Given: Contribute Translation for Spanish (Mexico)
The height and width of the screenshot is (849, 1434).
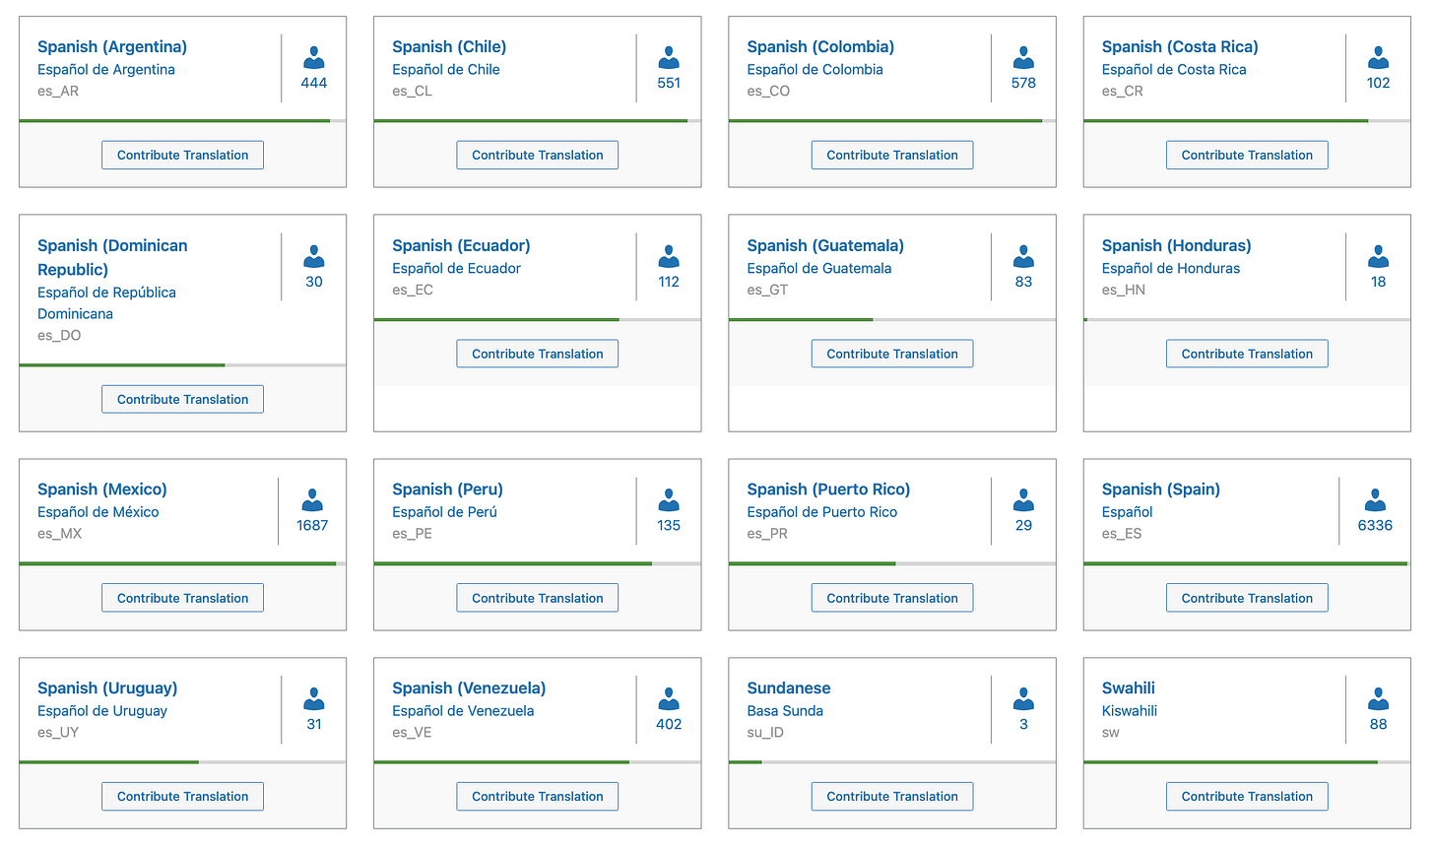Looking at the screenshot, I should [x=182, y=598].
